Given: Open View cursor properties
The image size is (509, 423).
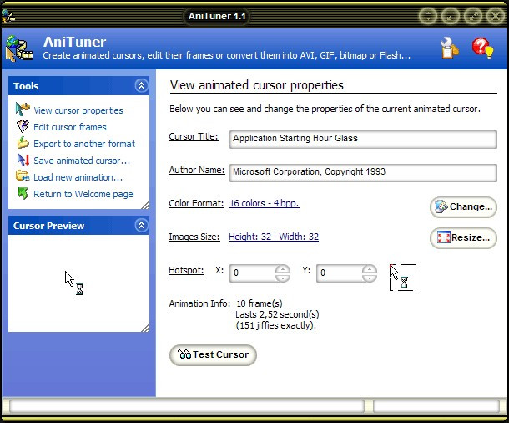Looking at the screenshot, I should pyautogui.click(x=78, y=110).
